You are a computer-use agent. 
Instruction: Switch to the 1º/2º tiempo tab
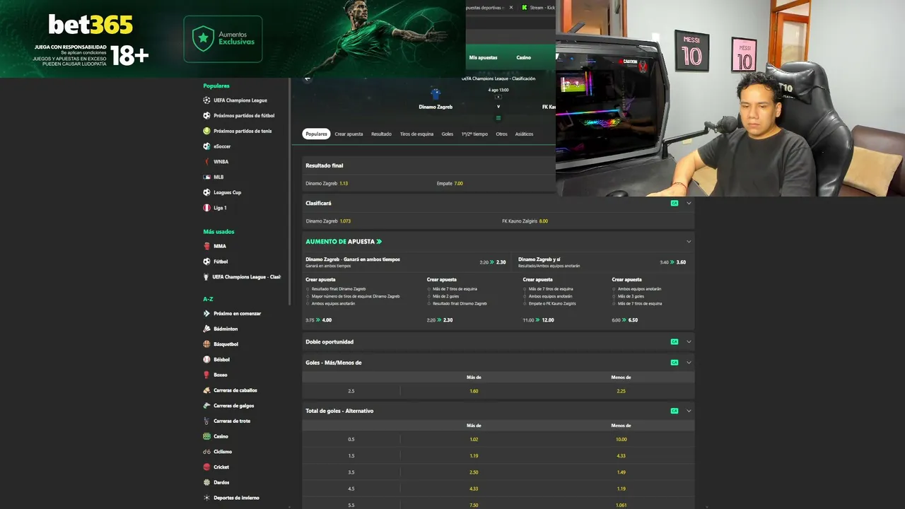474,134
